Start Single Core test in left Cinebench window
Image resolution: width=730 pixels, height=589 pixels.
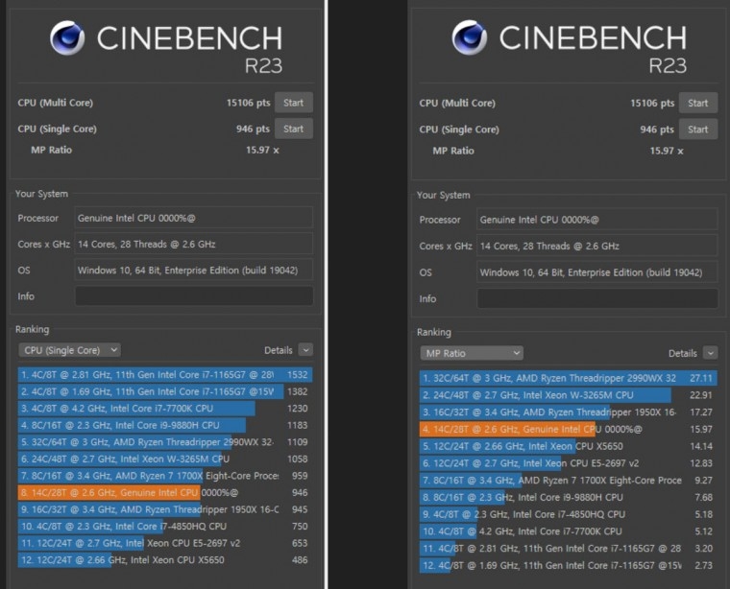(293, 129)
